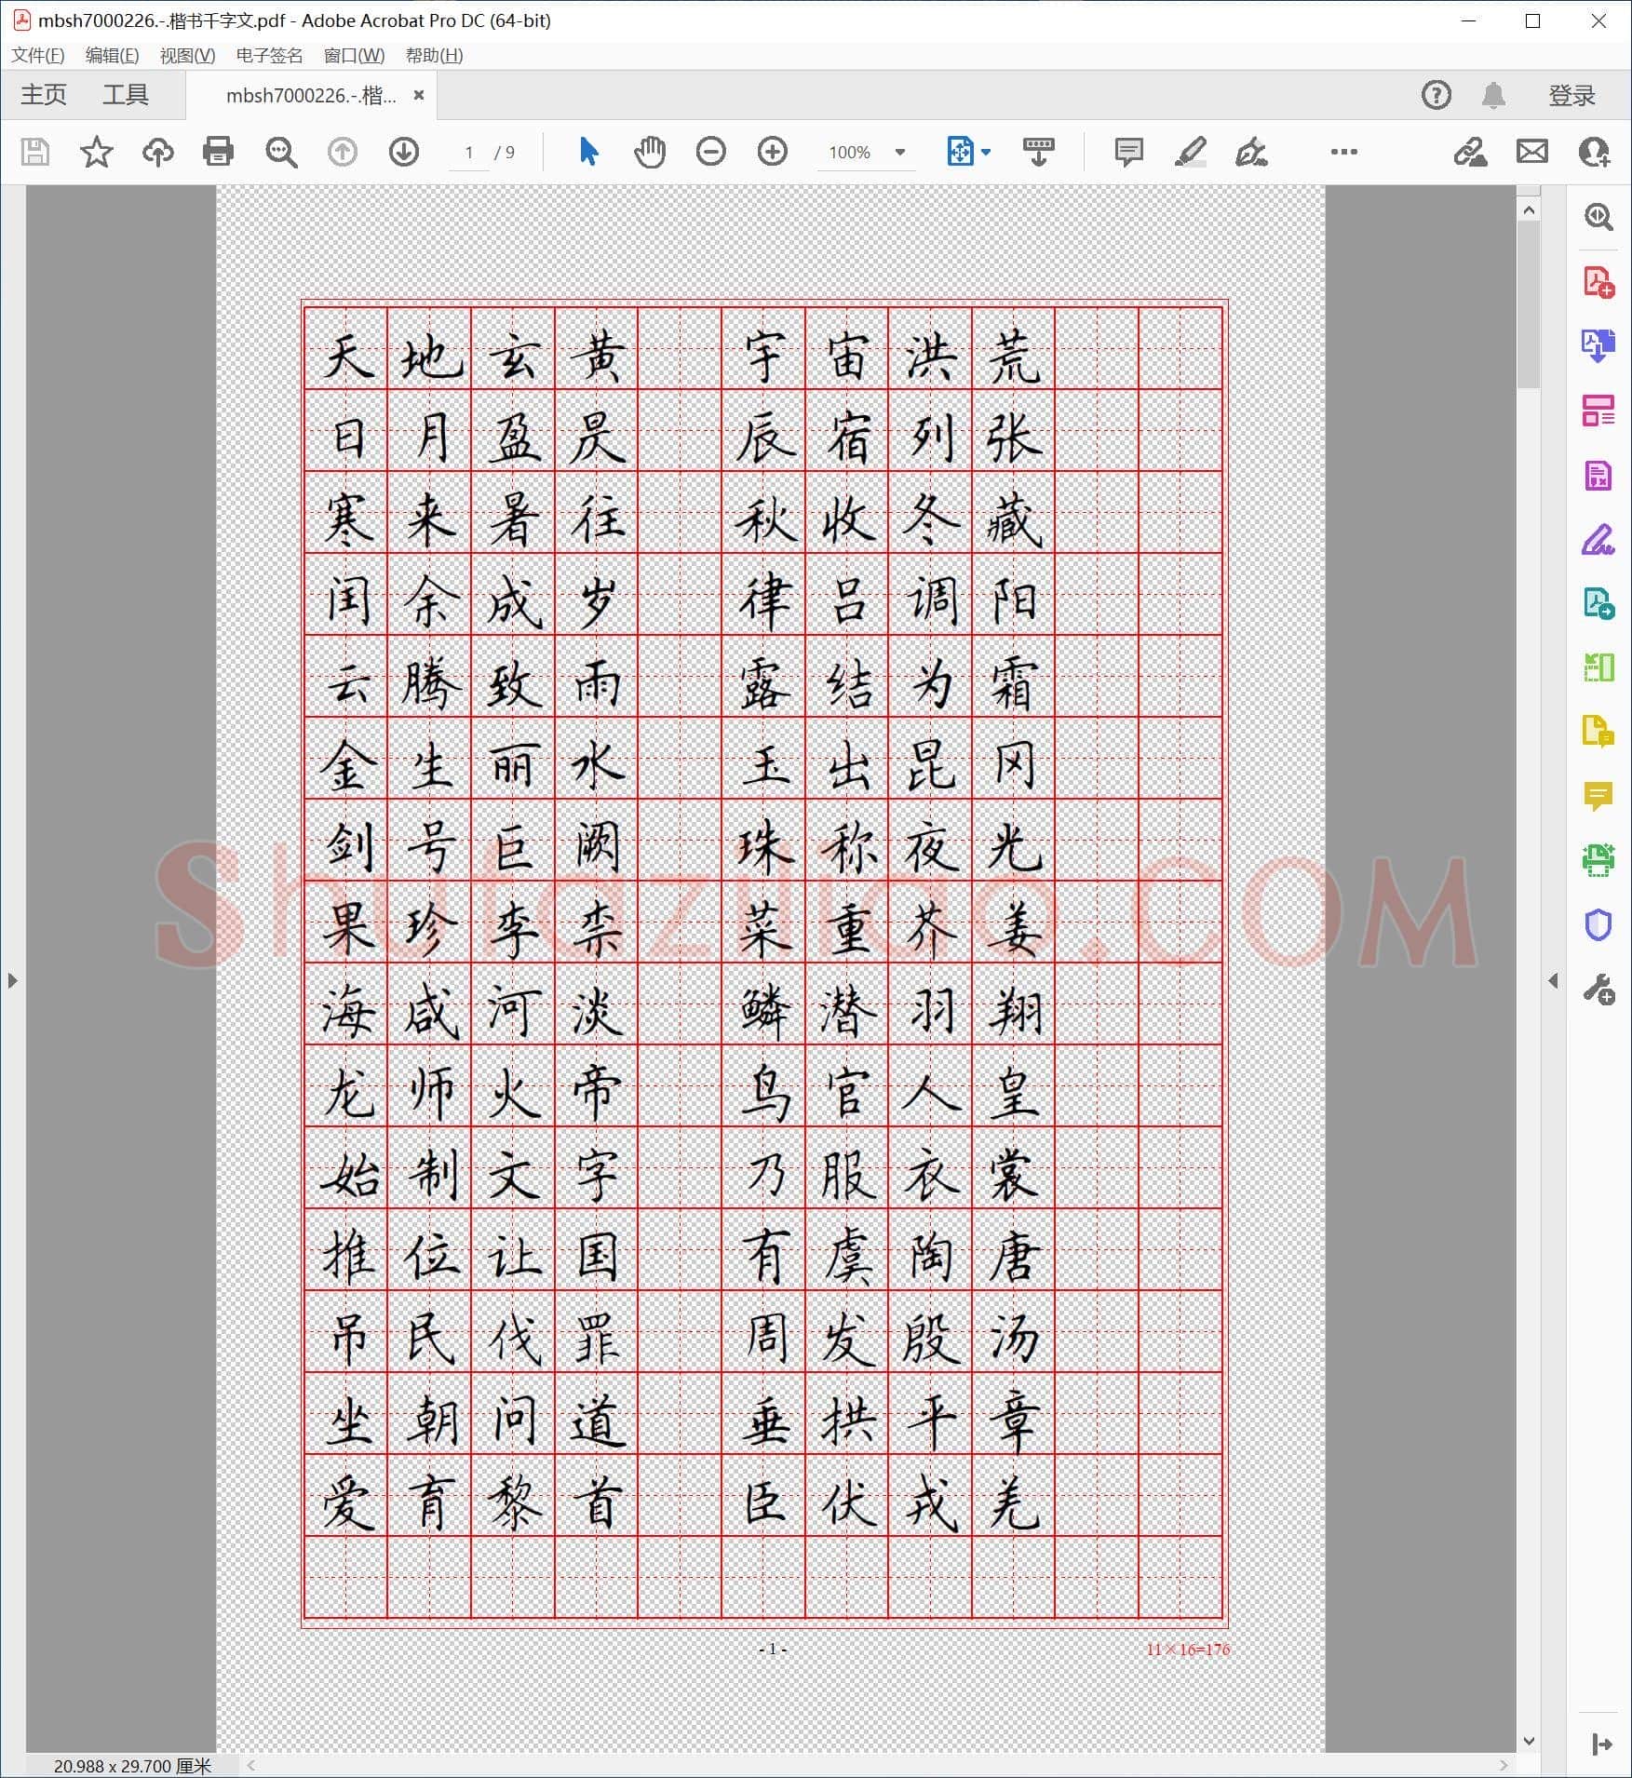Open Fill and Sign purple pen tool
The image size is (1632, 1778).
pyautogui.click(x=1598, y=539)
